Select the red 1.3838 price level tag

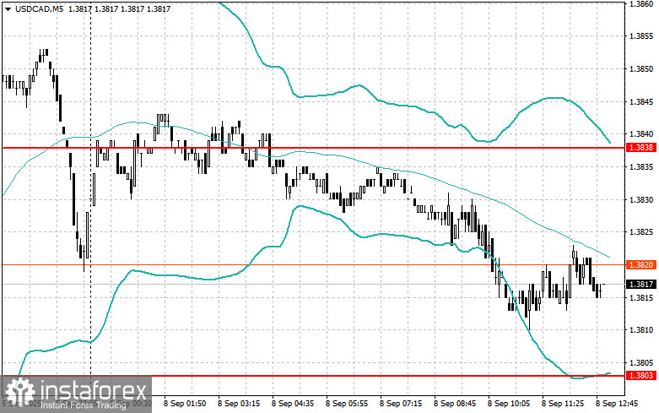[641, 148]
